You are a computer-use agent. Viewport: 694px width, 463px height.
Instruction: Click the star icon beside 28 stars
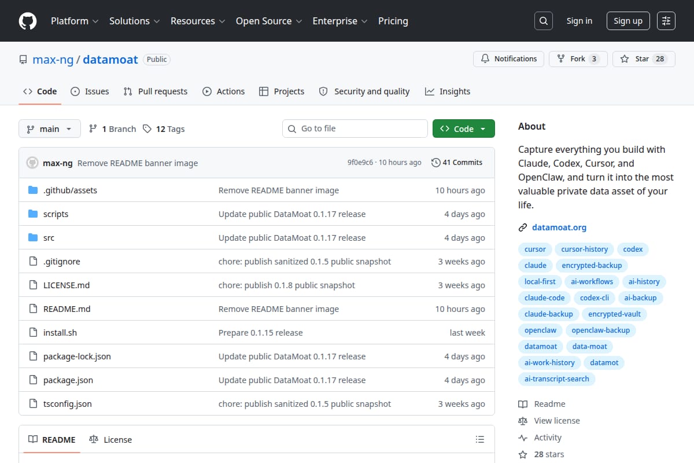[x=523, y=454]
